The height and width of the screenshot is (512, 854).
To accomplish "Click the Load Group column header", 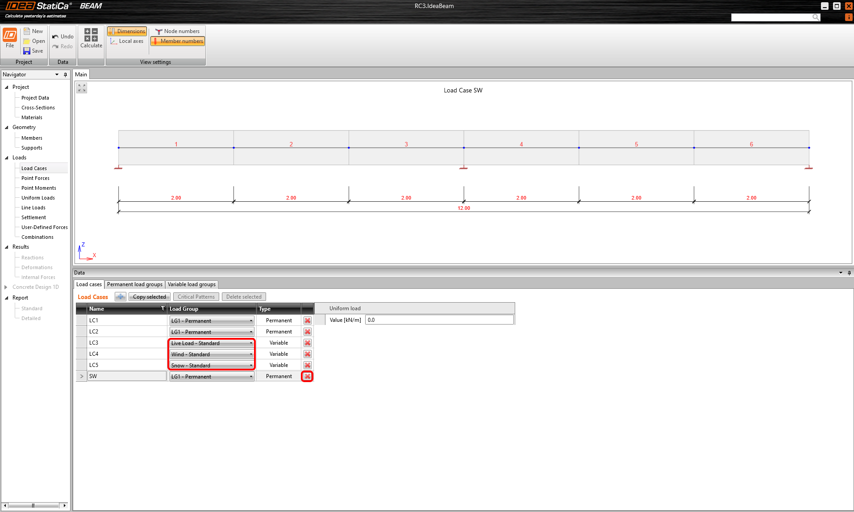I will pos(212,308).
